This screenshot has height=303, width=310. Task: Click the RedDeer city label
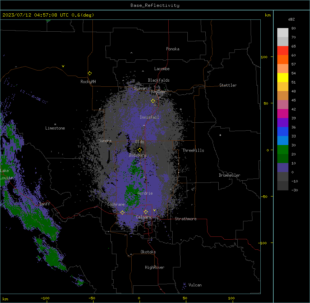(158, 92)
